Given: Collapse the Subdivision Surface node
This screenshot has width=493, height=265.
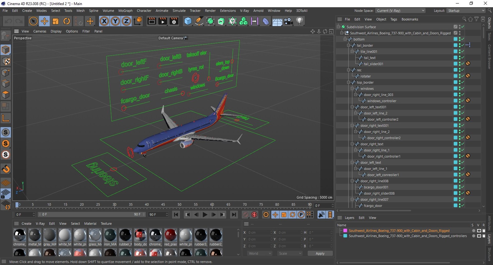Looking at the screenshot, I should (338, 27).
